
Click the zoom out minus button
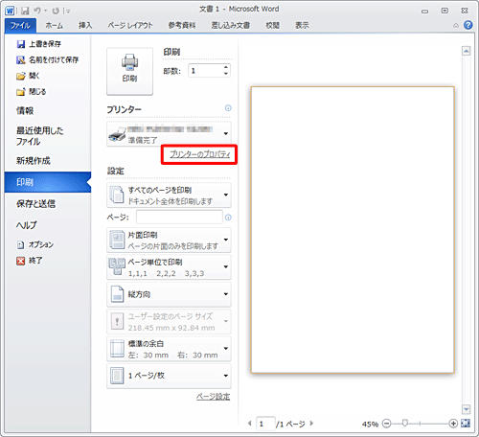pyautogui.click(x=386, y=424)
